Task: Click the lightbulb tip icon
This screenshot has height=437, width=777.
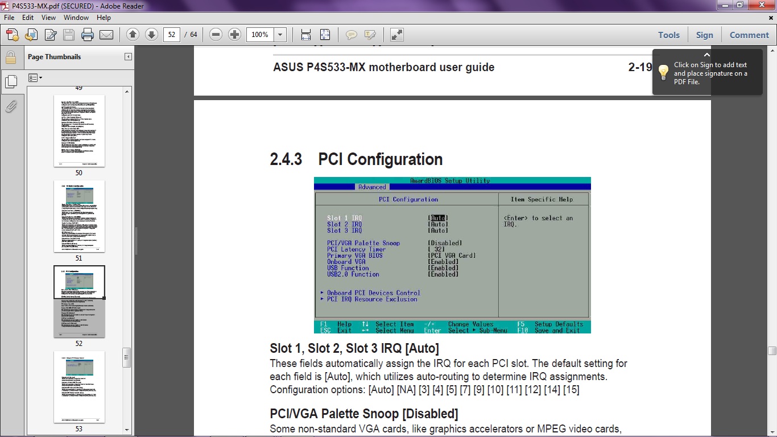Action: coord(663,72)
